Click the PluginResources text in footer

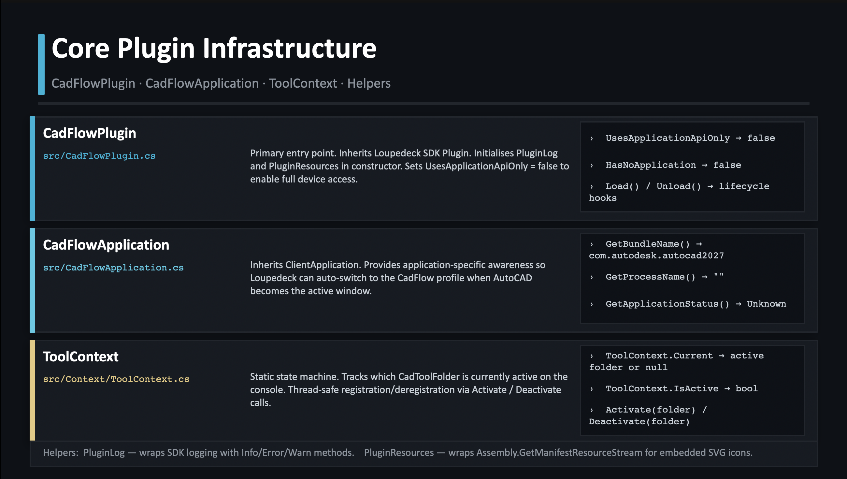pos(398,453)
